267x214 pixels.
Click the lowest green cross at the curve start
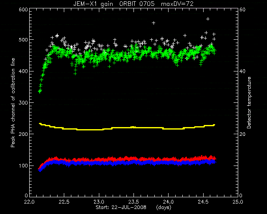pyautogui.click(x=40, y=92)
